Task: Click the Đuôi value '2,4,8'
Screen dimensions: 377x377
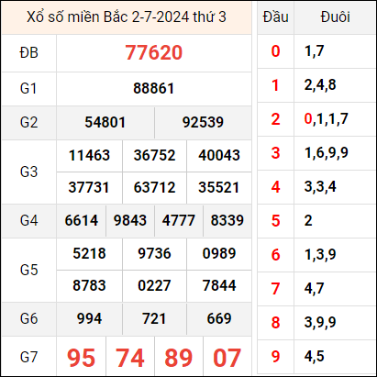Action: click(320, 85)
